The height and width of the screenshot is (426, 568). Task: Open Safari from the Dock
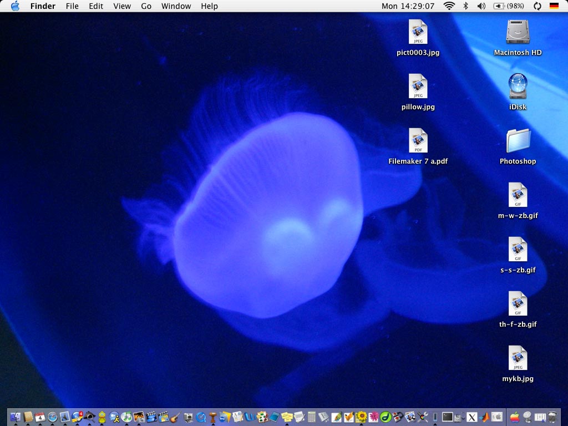(53, 417)
